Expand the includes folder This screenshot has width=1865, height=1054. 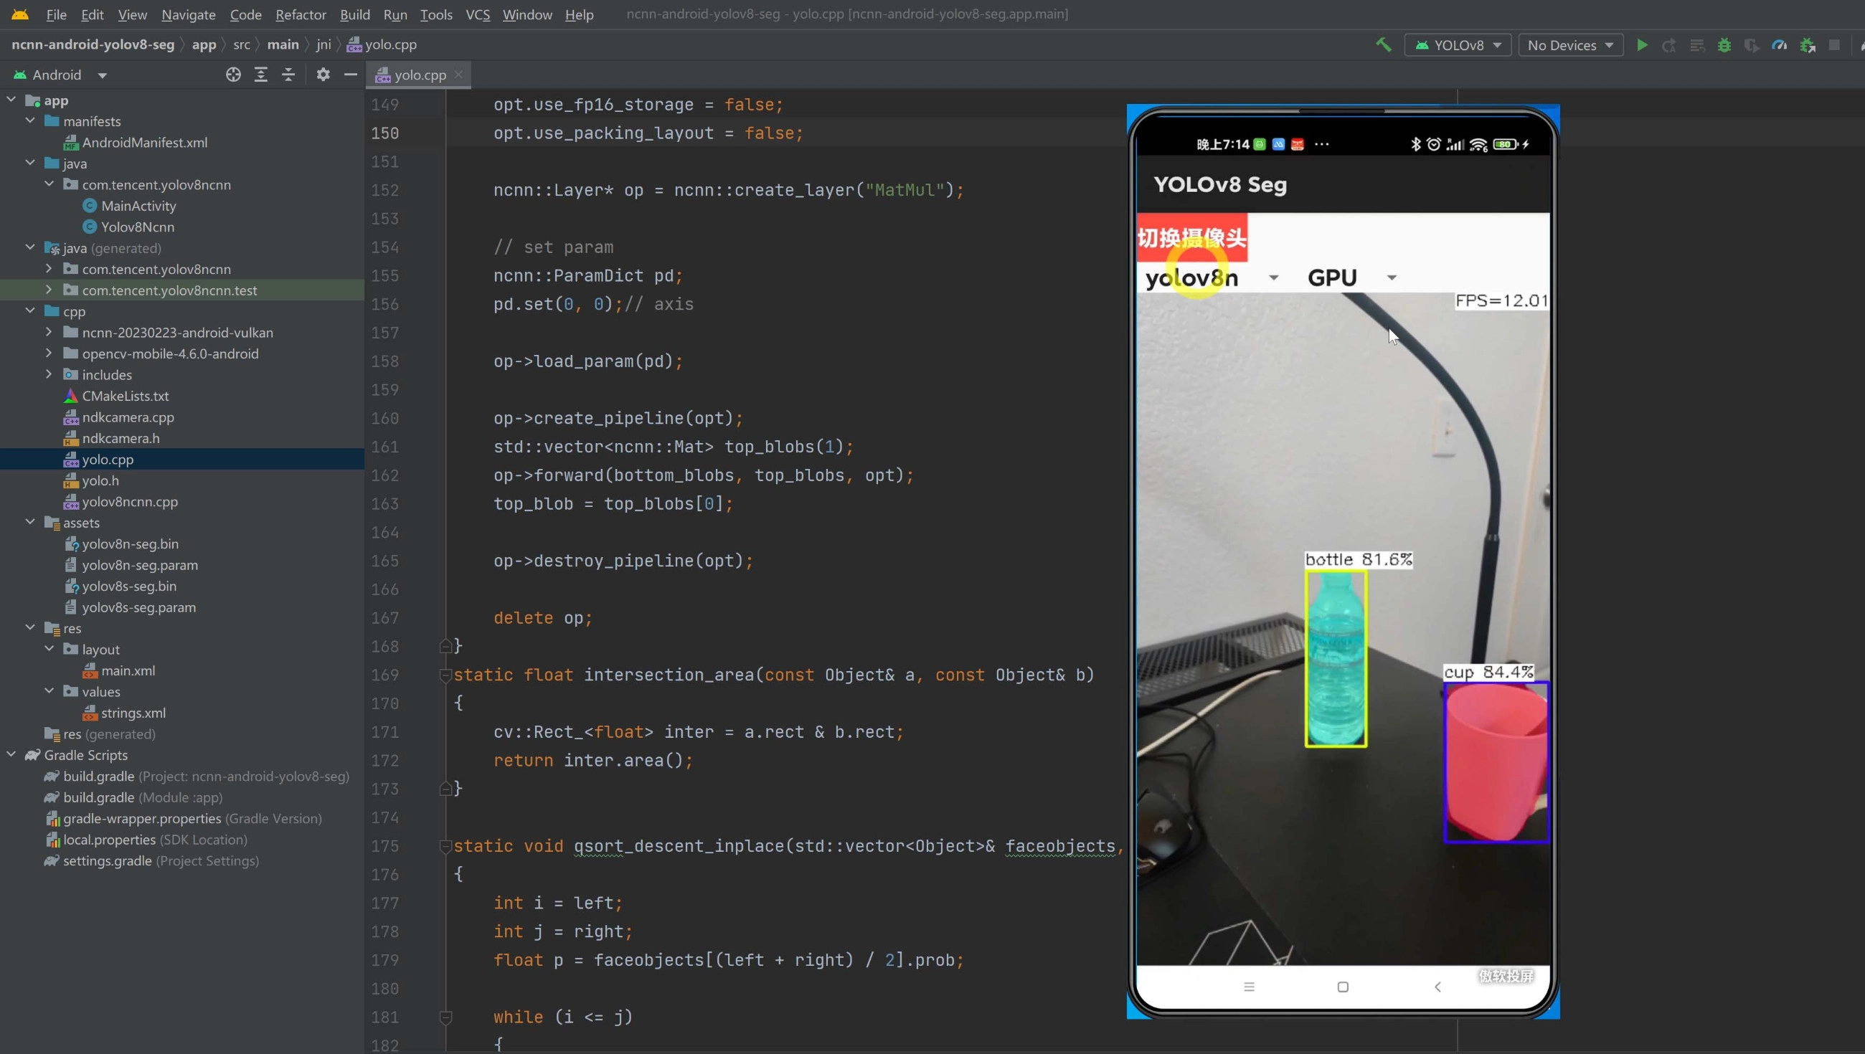(49, 374)
